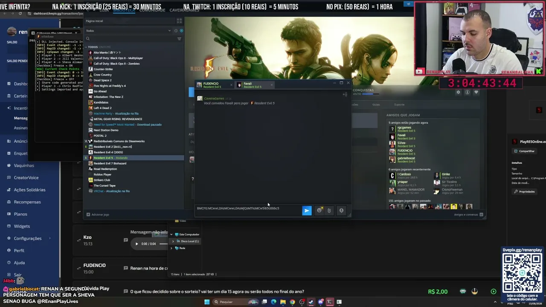Close the FUDENCIO chat tab
Viewport: 546px width, 307px height.
231,85
